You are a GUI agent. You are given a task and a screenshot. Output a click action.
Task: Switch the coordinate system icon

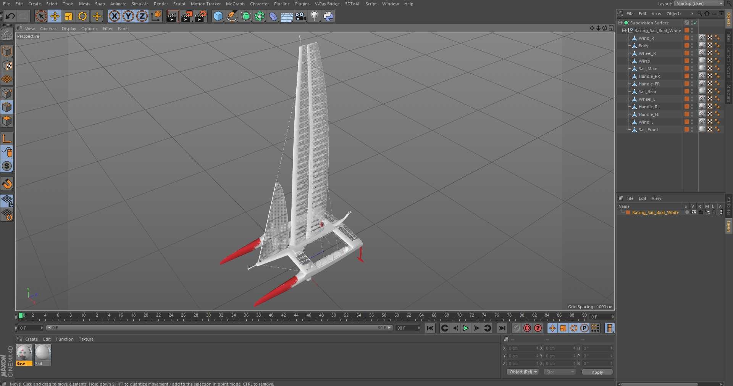(x=156, y=16)
